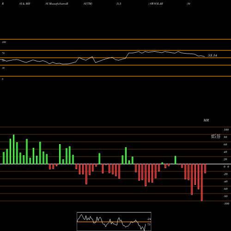Image resolution: width=231 pixels, height=231 pixels.
Task: Click the 80 label on the MR axis
Action: (x=225, y=137)
